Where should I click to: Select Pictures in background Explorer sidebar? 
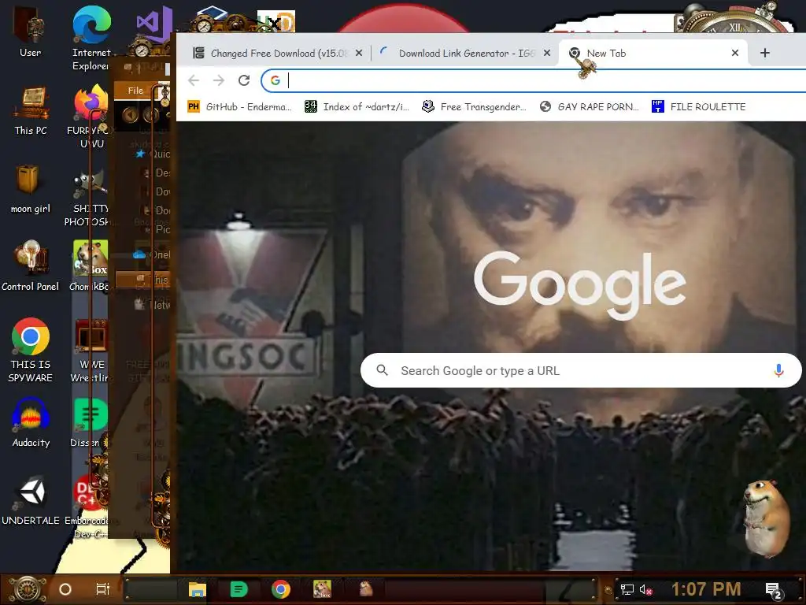pos(157,229)
